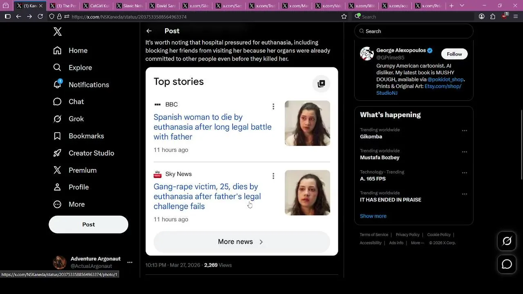
Task: Open the More menu in the sidebar
Action: pos(69,204)
